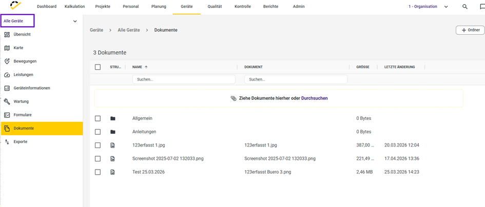Viewport: 485px width, 207px height.
Task: Click the Test 25.03.2026 document name
Action: point(148,172)
